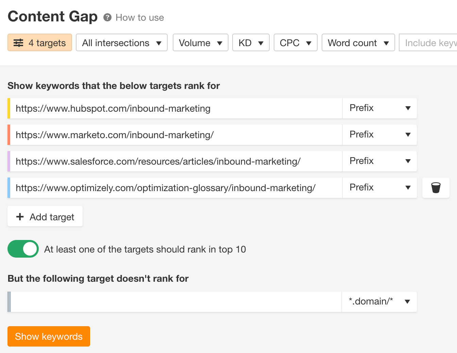Click the plus icon beside Add target
Image resolution: width=457 pixels, height=353 pixels.
point(20,217)
